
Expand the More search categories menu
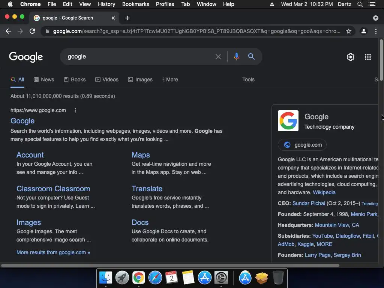tap(170, 79)
